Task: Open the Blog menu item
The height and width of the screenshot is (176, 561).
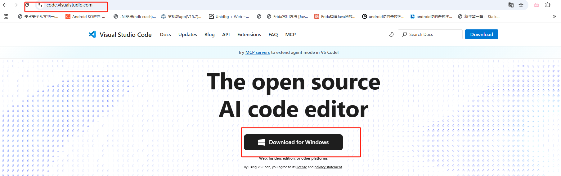Action: (x=209, y=35)
